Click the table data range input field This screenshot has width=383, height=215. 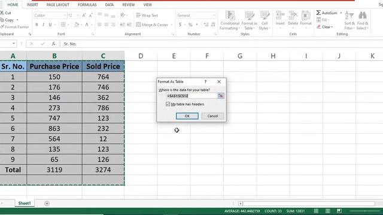tap(191, 96)
